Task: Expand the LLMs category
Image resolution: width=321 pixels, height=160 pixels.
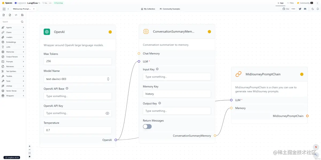Action: tap(13, 47)
